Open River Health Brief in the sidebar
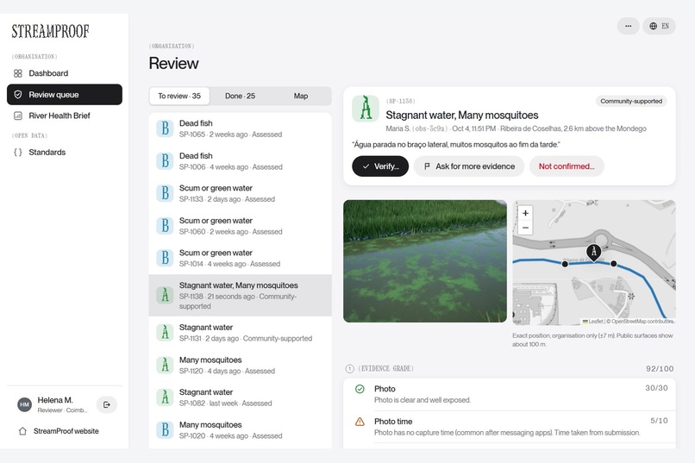This screenshot has height=463, width=695. [65, 116]
